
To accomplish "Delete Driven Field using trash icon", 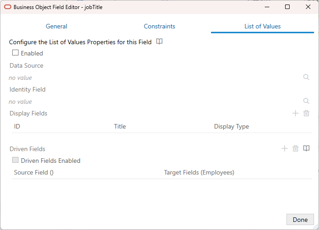I will [296, 148].
